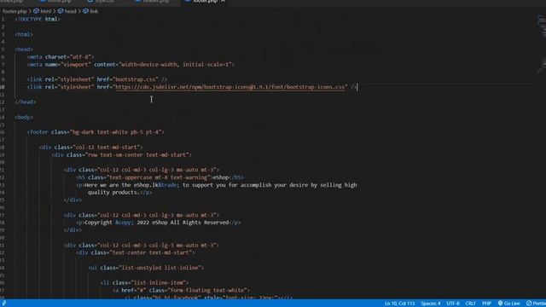Image resolution: width=546 pixels, height=307 pixels.
Task: Select the link breadcrumb segment
Action: [90, 11]
